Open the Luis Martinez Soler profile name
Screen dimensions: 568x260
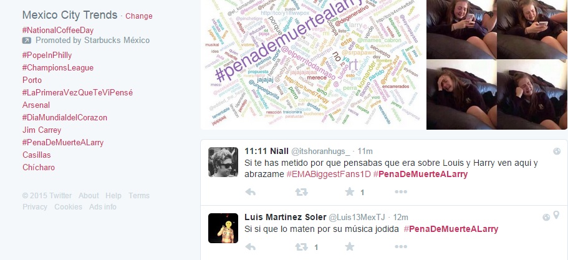coord(286,217)
